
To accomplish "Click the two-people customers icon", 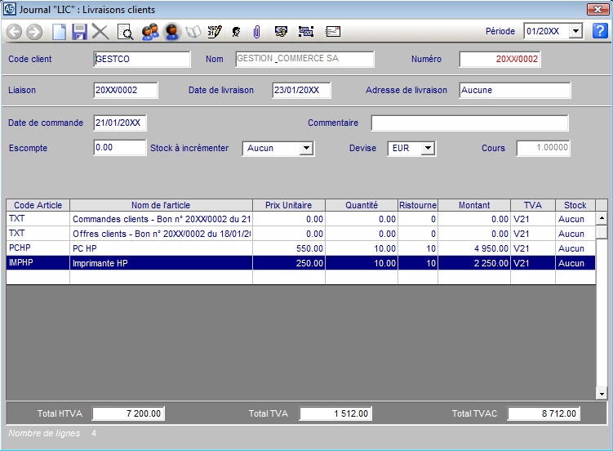I will click(149, 32).
